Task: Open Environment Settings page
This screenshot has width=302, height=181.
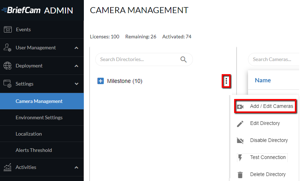Action: click(x=39, y=117)
